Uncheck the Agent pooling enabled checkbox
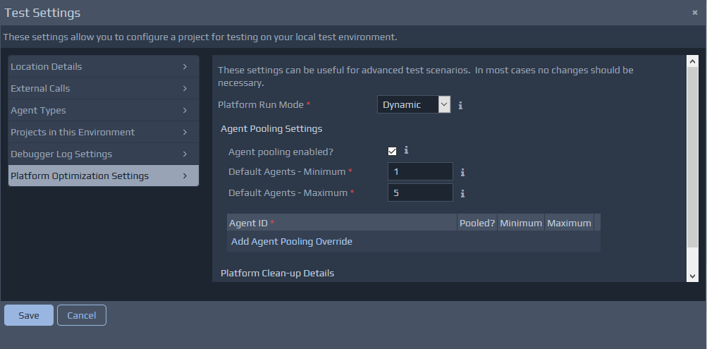Viewport: 707px width, 349px height. [393, 151]
